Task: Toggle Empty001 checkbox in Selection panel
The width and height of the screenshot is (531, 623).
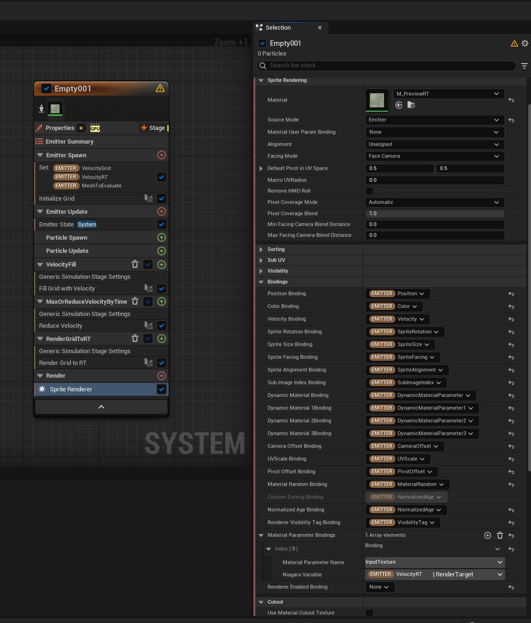Action: (262, 43)
